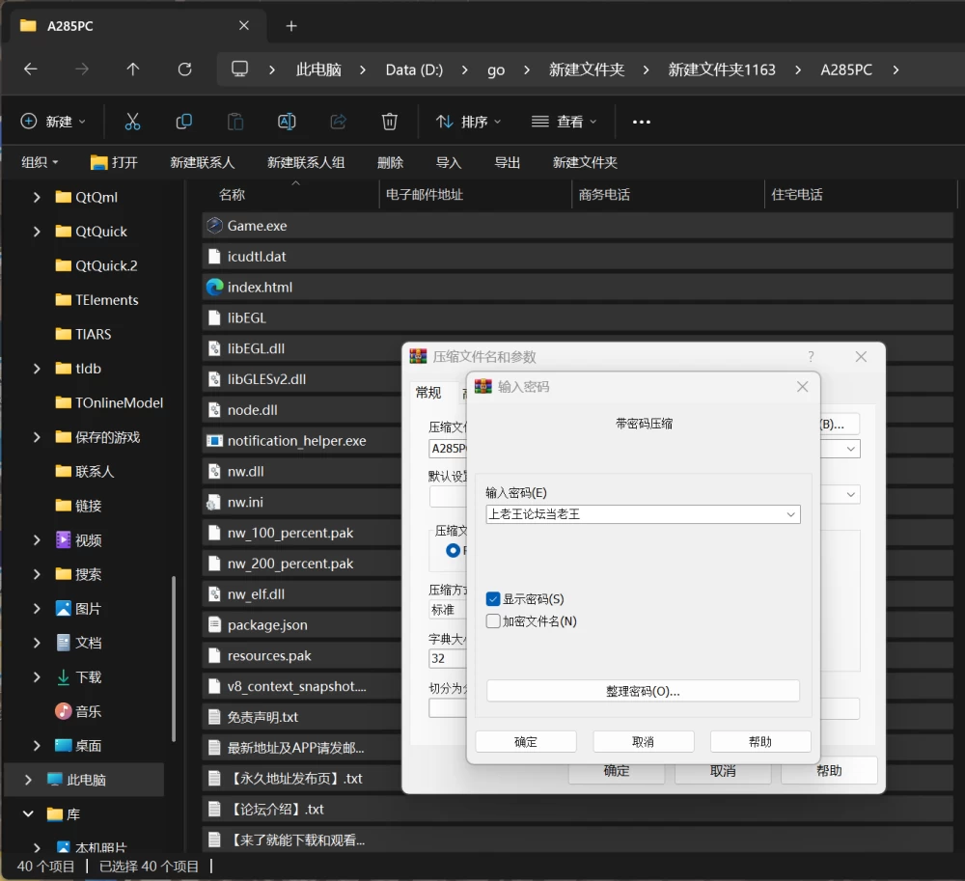This screenshot has height=881, width=965.
Task: Click 新建联系人组 in the command bar
Action: [x=306, y=162]
